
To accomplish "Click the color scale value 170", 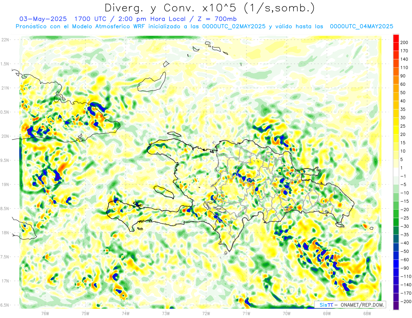I will [404, 51].
